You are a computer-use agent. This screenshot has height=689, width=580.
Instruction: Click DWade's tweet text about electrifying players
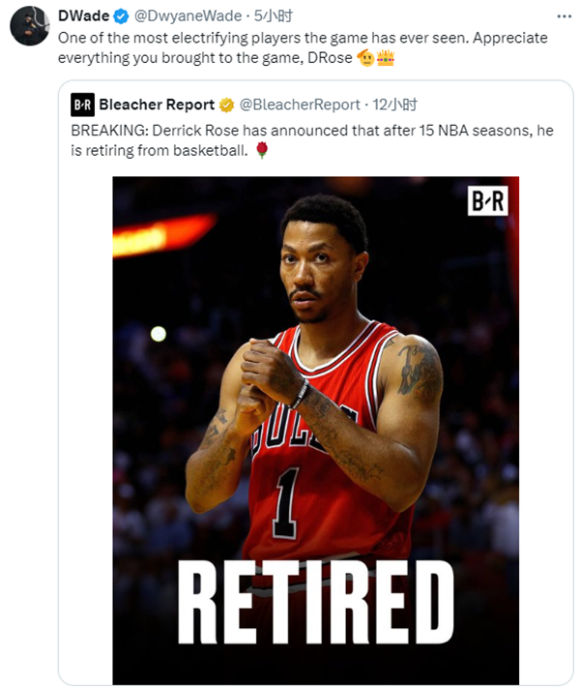(x=303, y=47)
